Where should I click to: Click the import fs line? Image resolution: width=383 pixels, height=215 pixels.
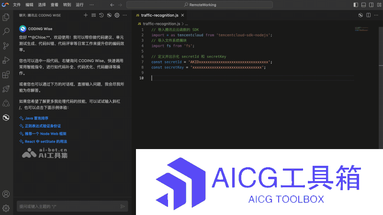tap(173, 46)
